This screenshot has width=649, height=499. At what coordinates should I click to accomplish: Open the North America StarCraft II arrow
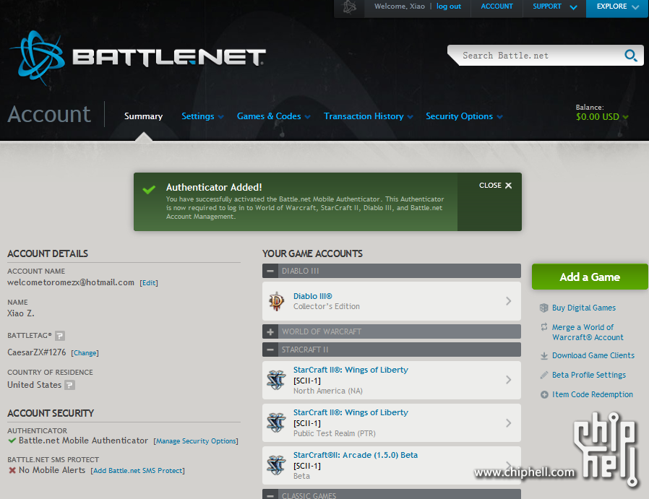(509, 380)
